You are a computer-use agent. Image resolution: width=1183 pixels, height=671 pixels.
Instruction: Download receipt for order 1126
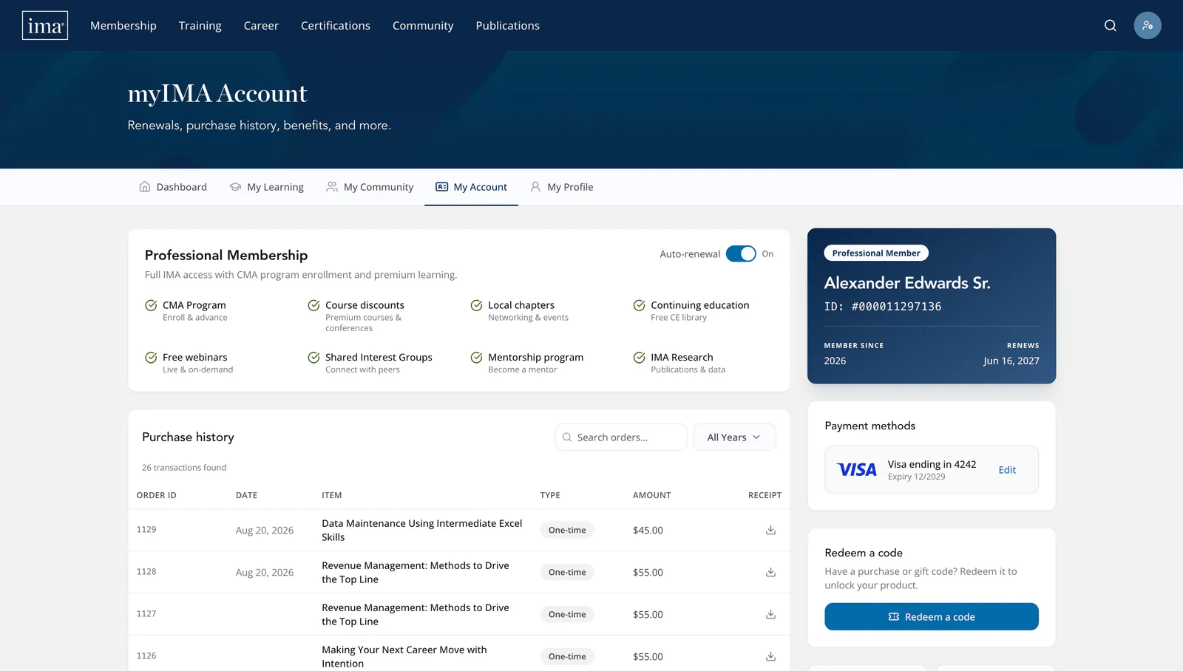coord(770,656)
